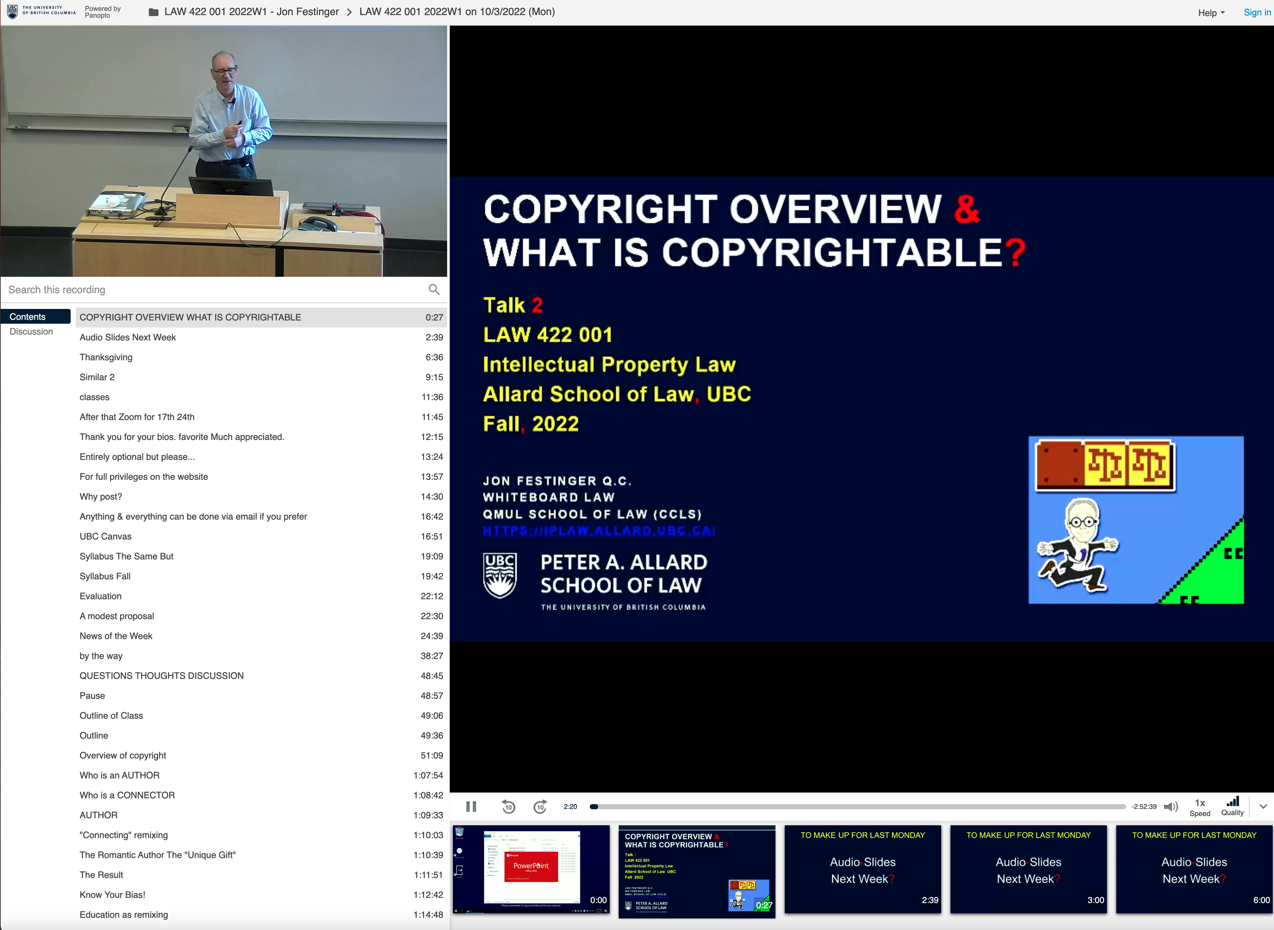Jump to The Romantic Author entry

[261, 855]
